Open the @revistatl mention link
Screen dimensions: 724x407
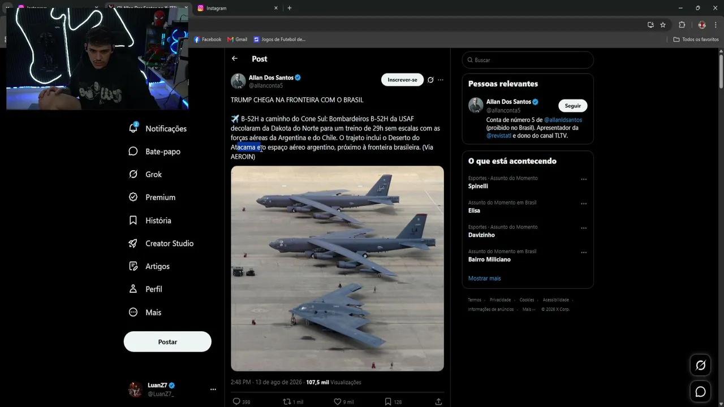tap(499, 136)
